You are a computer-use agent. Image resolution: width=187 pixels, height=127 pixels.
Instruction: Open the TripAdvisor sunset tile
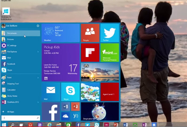point(100,72)
